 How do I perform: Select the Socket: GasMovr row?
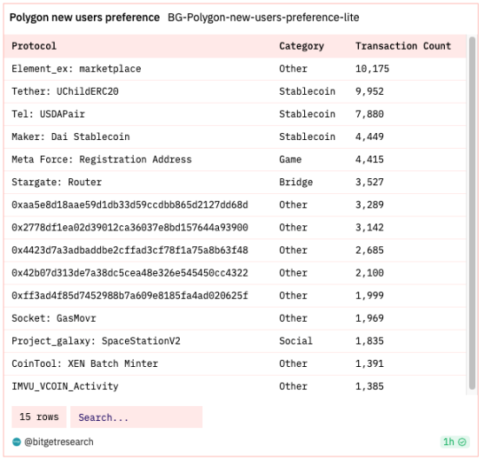point(235,318)
